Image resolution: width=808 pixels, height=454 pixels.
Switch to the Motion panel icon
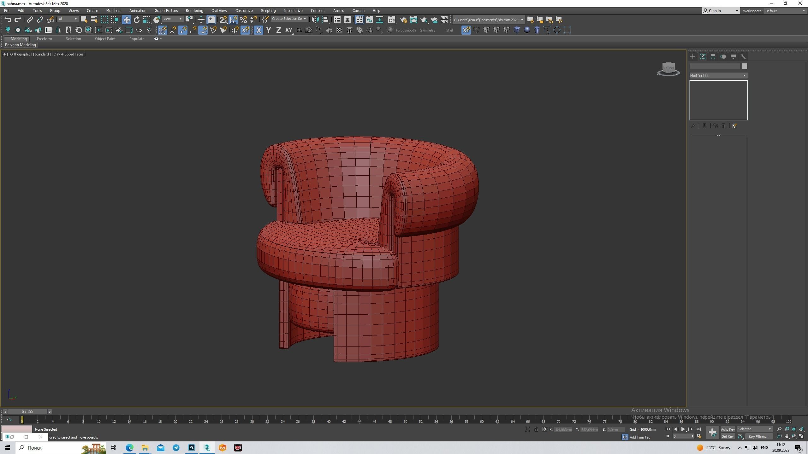(723, 57)
